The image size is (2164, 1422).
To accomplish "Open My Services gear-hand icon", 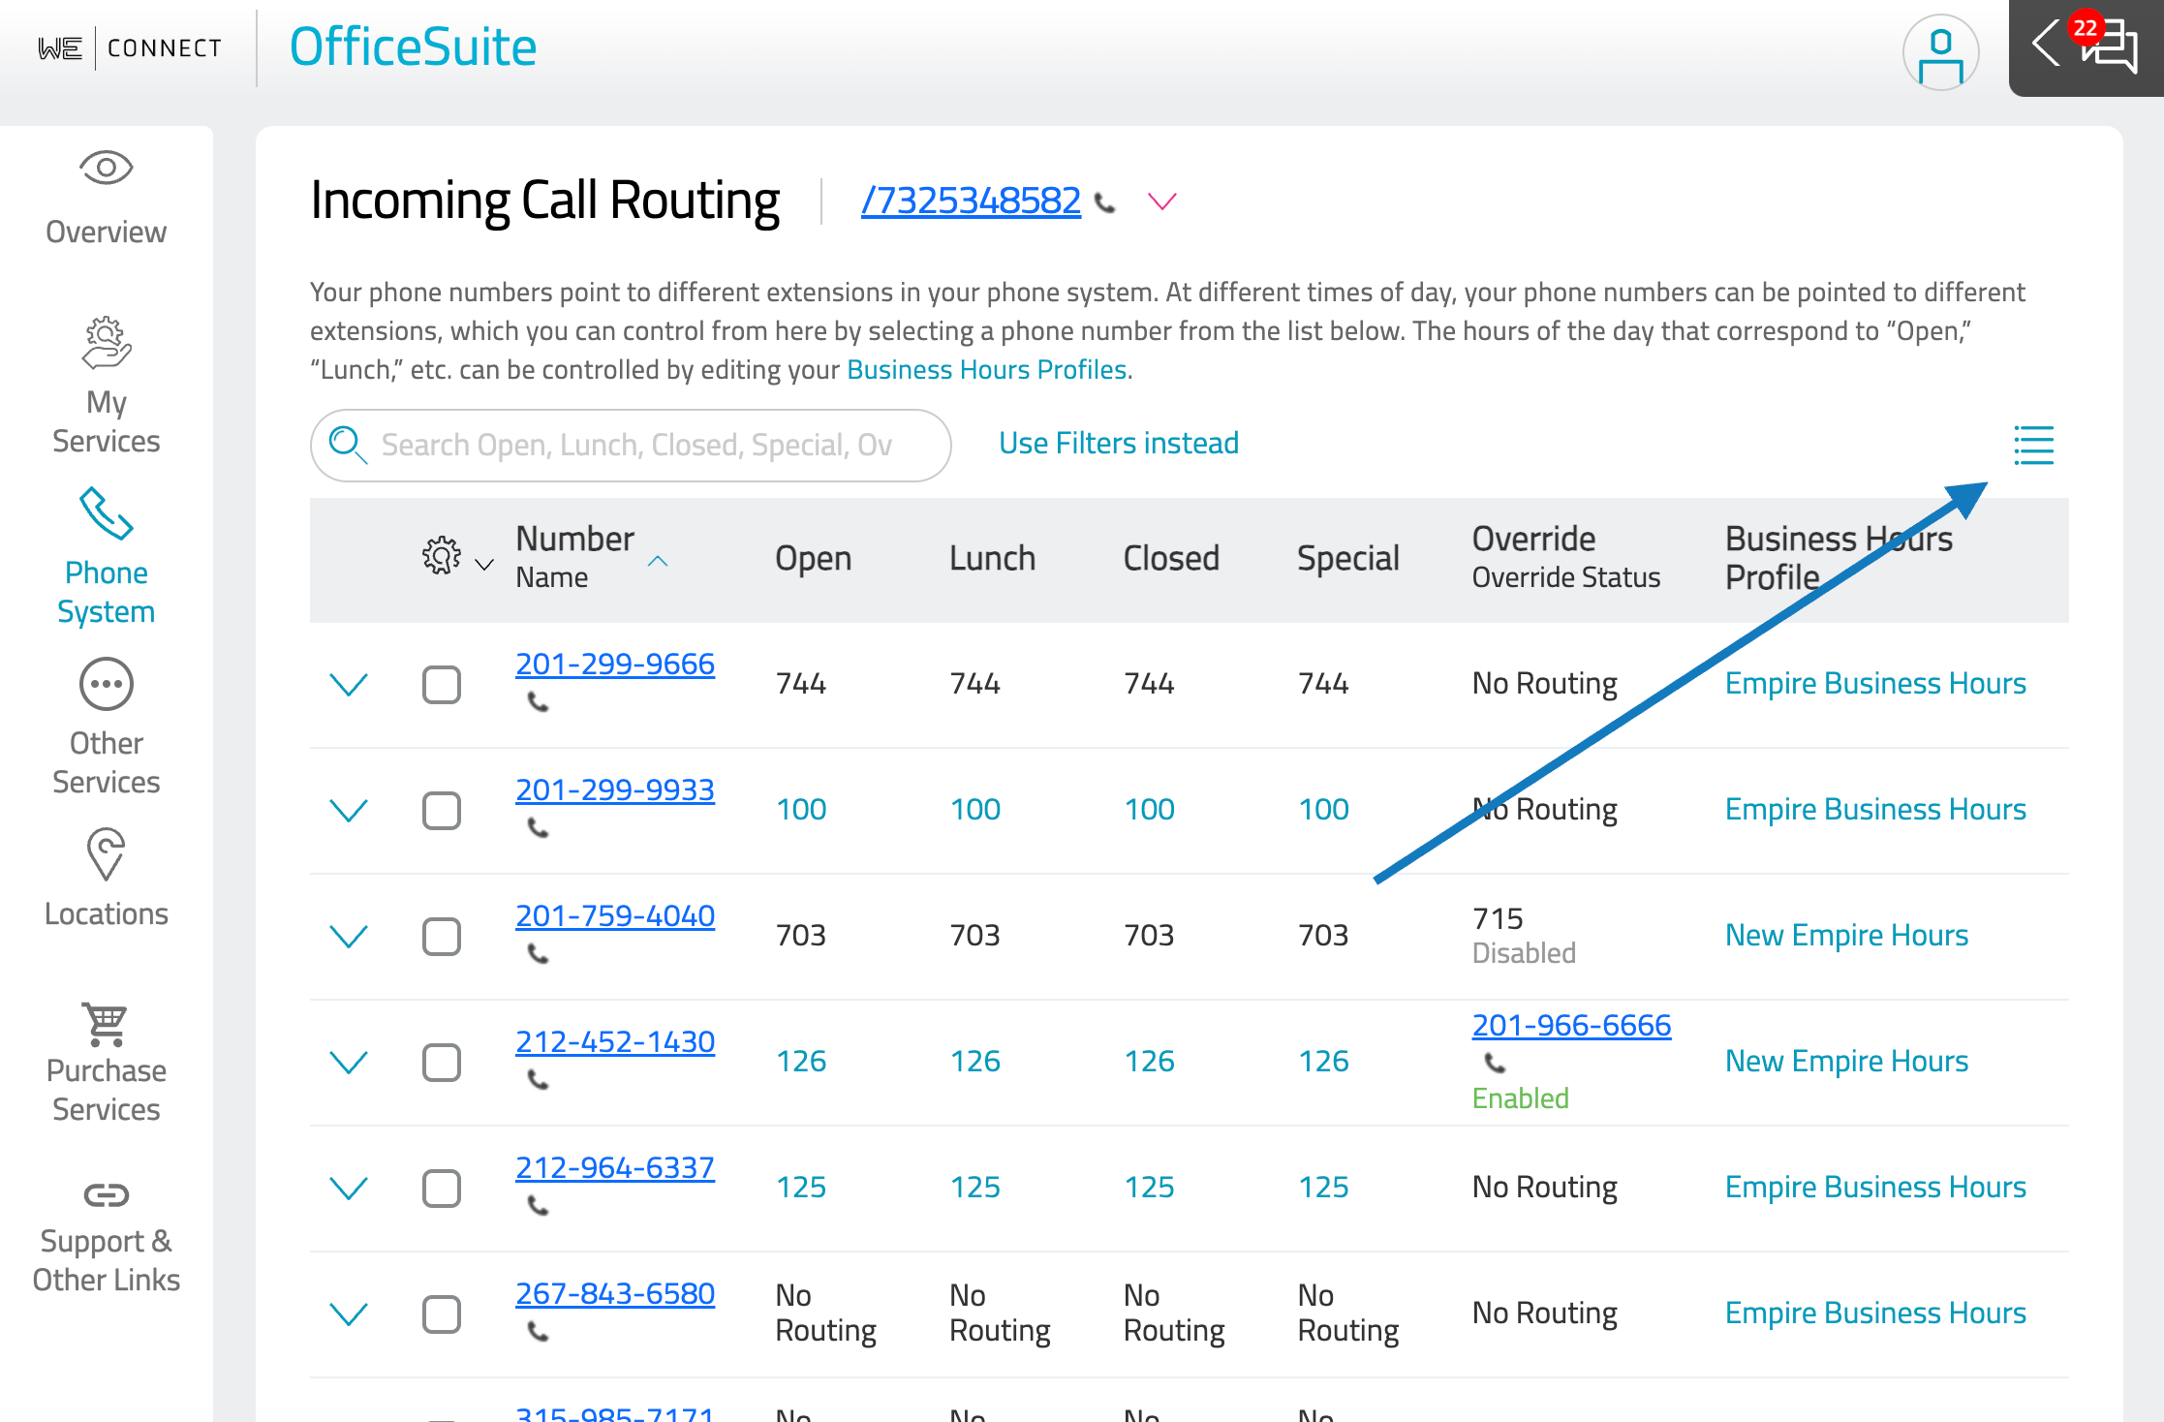I will 106,343.
